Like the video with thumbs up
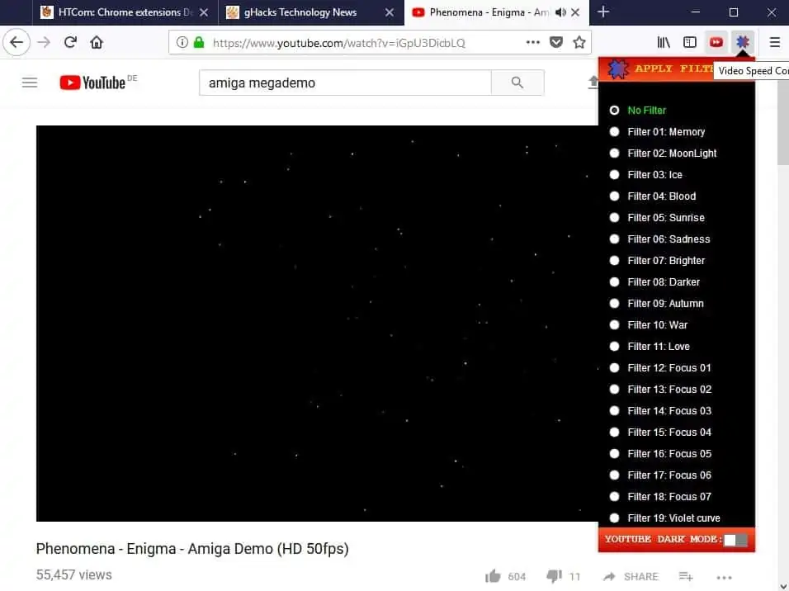This screenshot has width=789, height=591. [x=494, y=576]
